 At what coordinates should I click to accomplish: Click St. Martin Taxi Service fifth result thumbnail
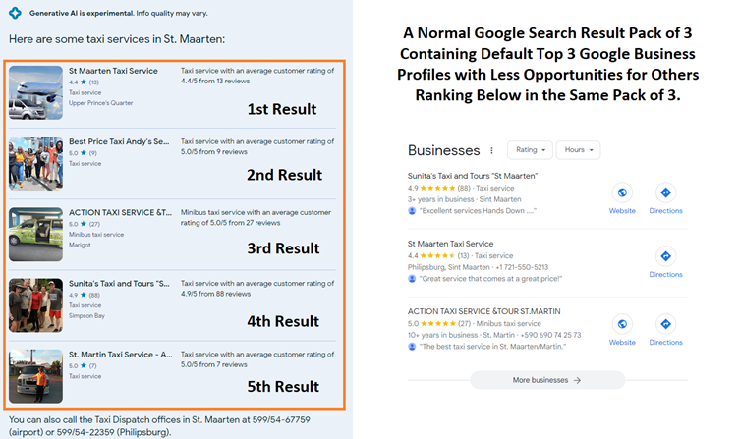point(35,374)
